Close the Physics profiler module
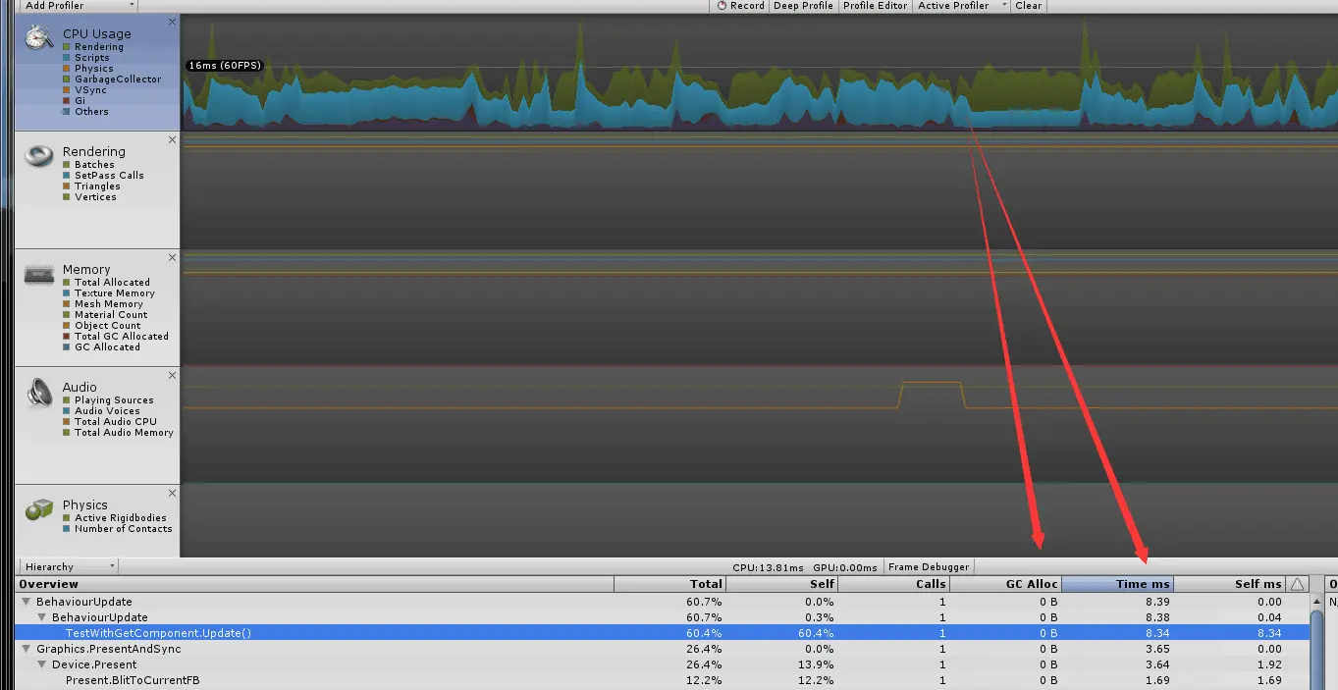1338x690 pixels. point(173,493)
